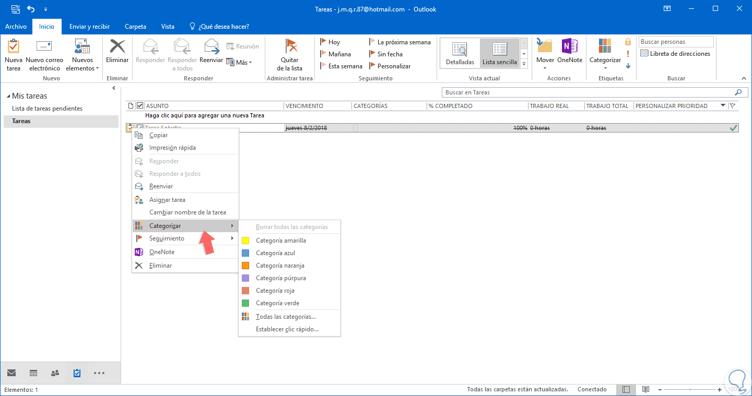The image size is (752, 396).
Task: Open Customize Quick Access Toolbar dropdown
Action: 45,9
